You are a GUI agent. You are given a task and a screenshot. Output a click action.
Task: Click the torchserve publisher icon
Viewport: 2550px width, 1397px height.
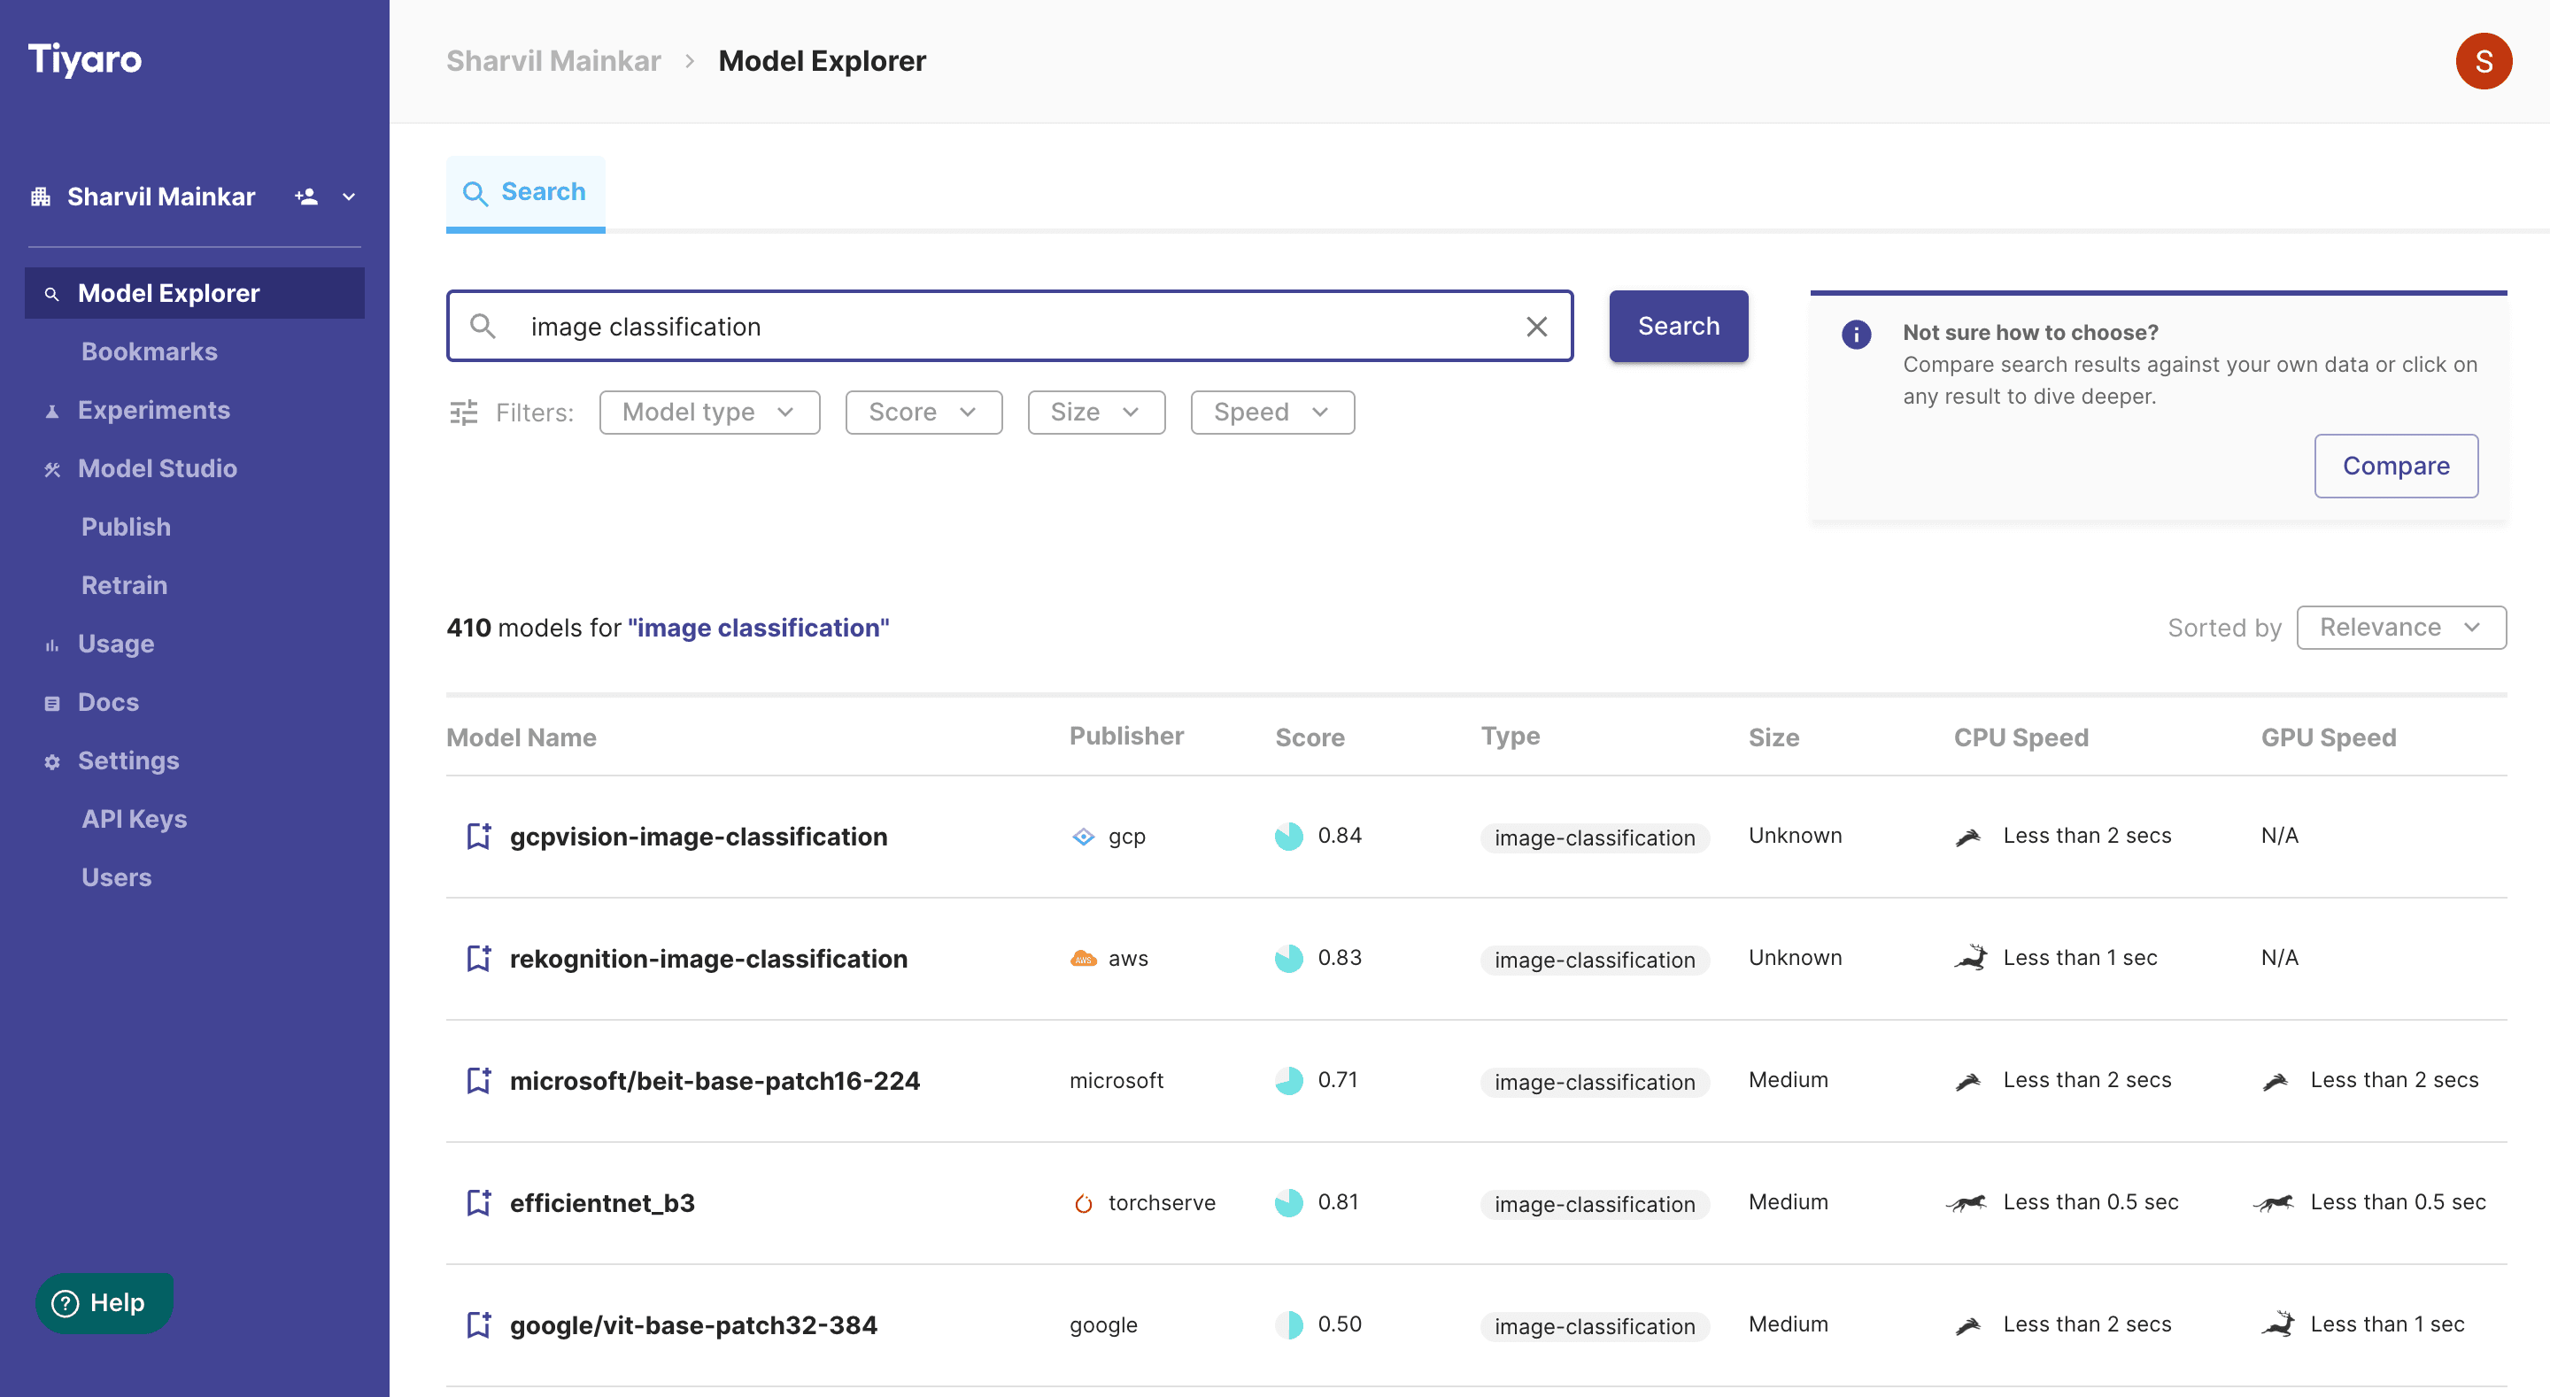click(1083, 1203)
